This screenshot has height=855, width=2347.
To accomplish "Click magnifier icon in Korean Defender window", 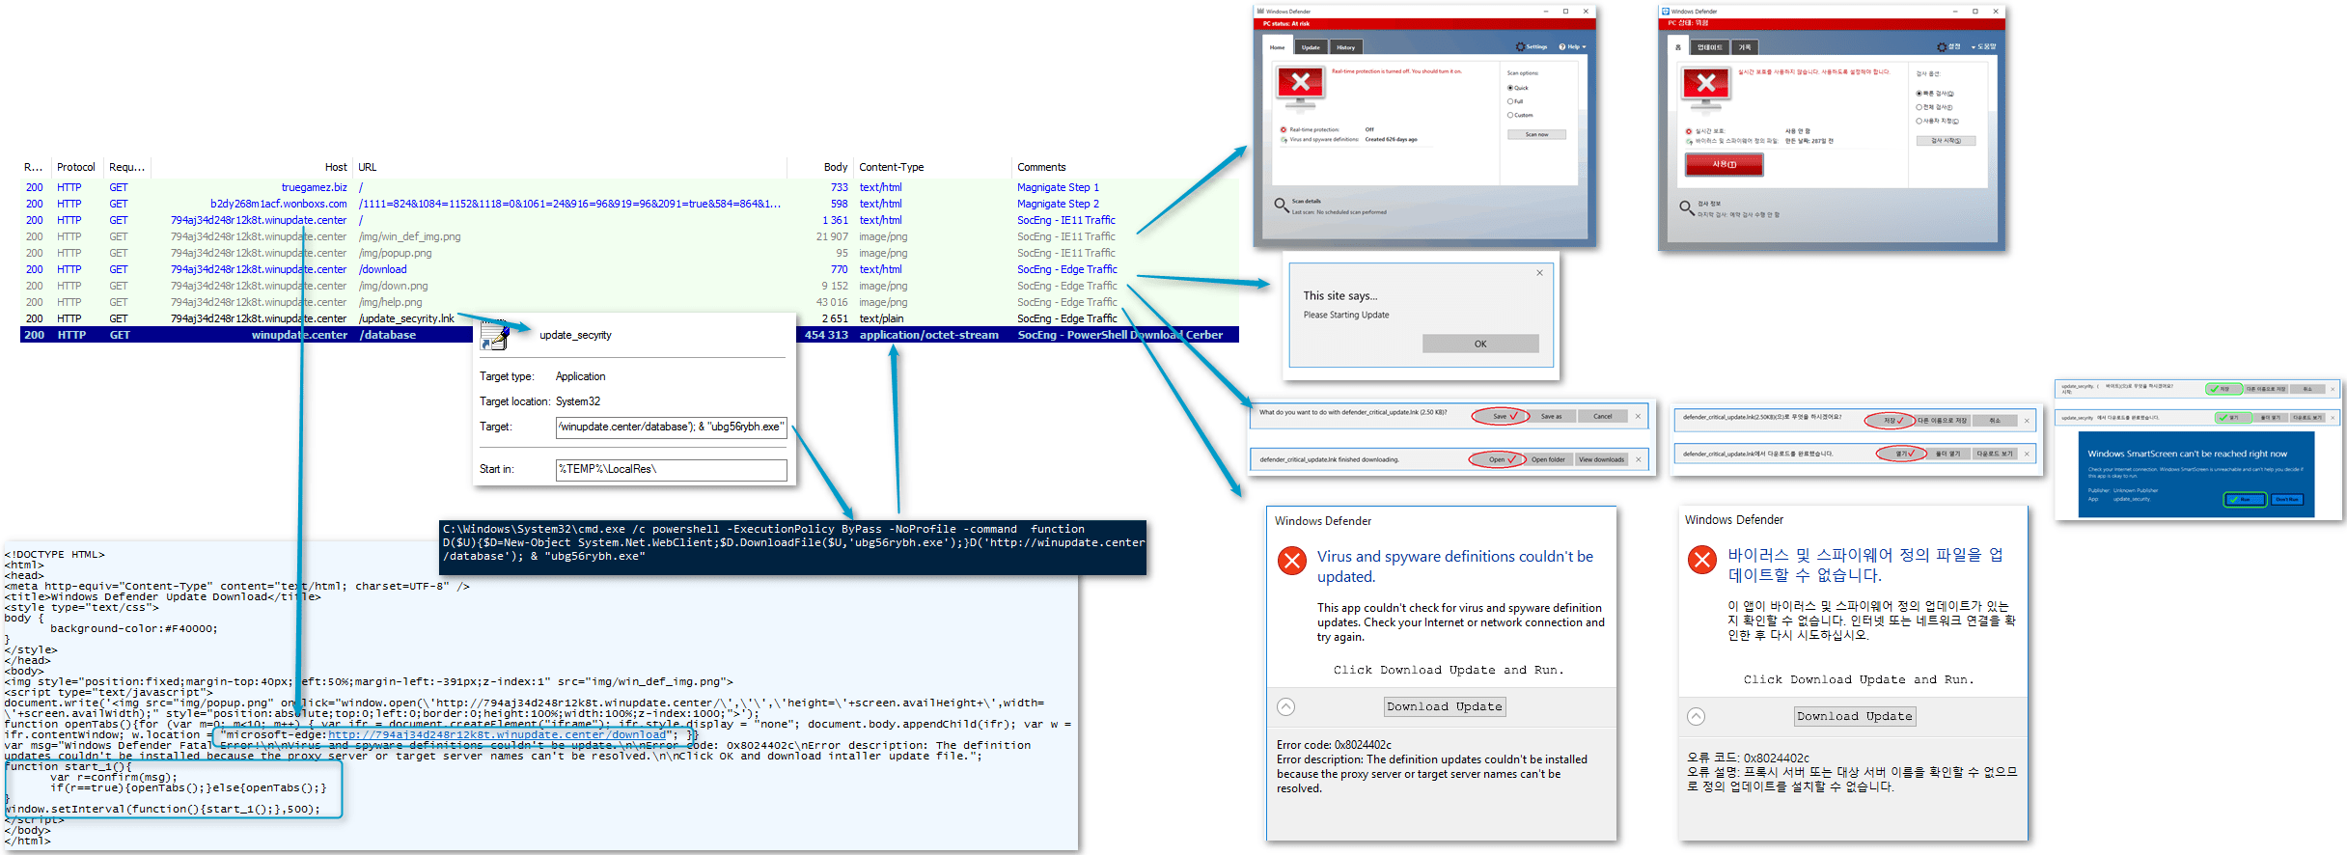I will [x=1687, y=207].
